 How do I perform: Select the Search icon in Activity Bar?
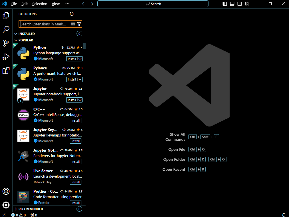(x=6, y=29)
